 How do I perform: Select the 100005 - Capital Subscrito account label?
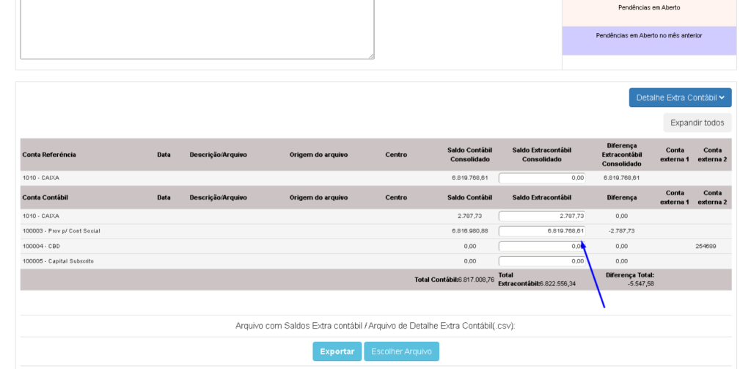(x=58, y=261)
